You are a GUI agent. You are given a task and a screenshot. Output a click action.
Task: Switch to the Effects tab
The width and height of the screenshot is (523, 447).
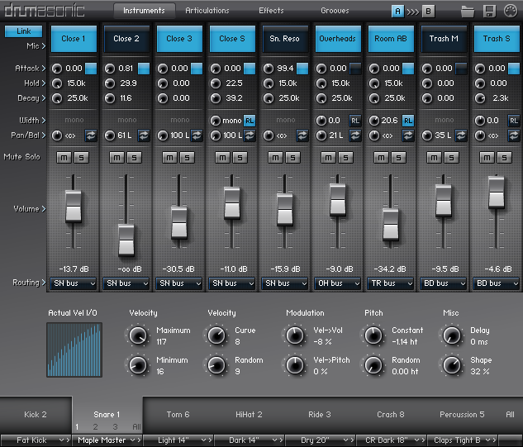[271, 11]
